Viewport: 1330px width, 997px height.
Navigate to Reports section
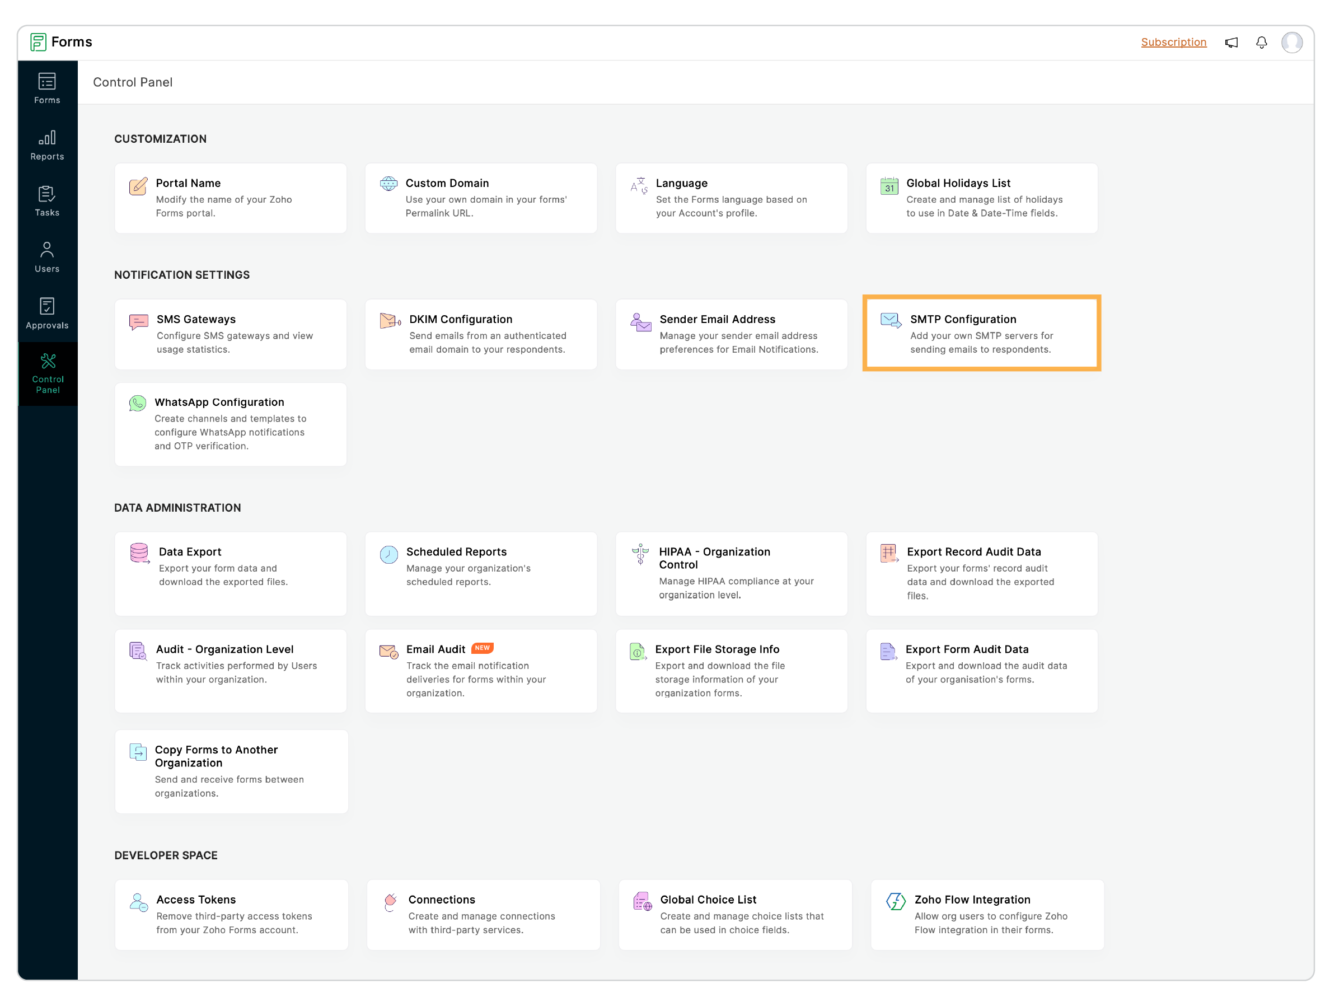(47, 144)
